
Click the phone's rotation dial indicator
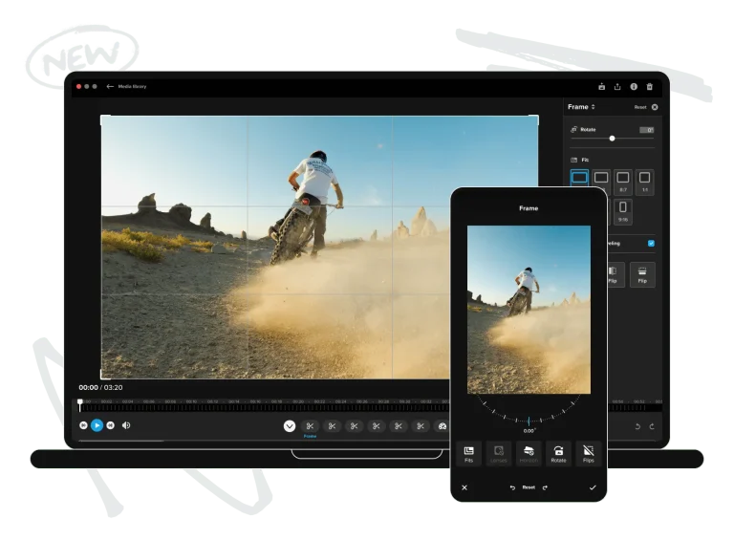coord(529,421)
